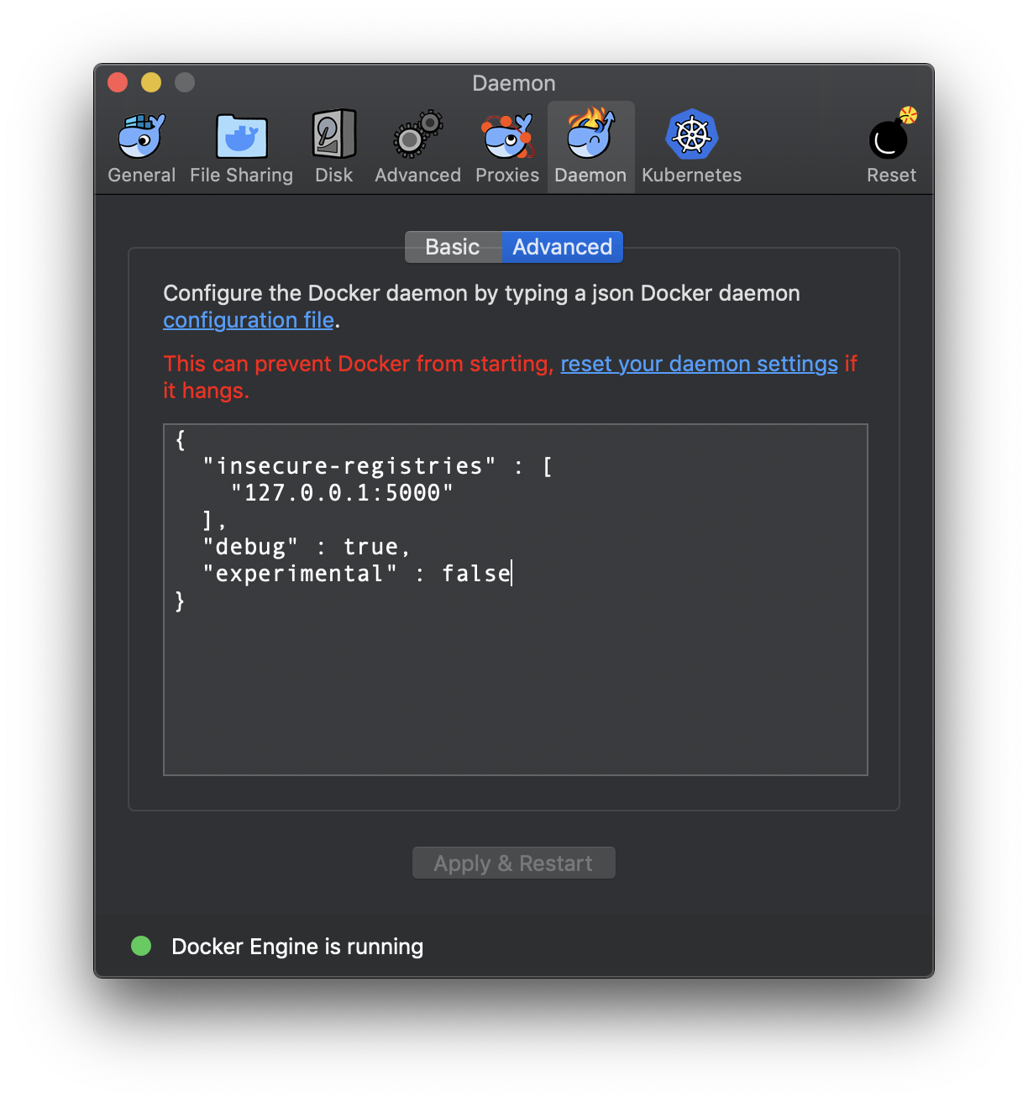Close the Daemon preferences window
This screenshot has width=1028, height=1102.
point(118,82)
